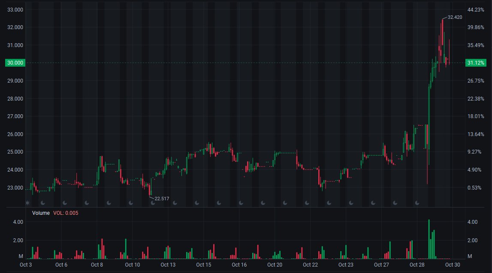Toggle the Volume indicator via its legend label
492x273 pixels.
coord(42,213)
